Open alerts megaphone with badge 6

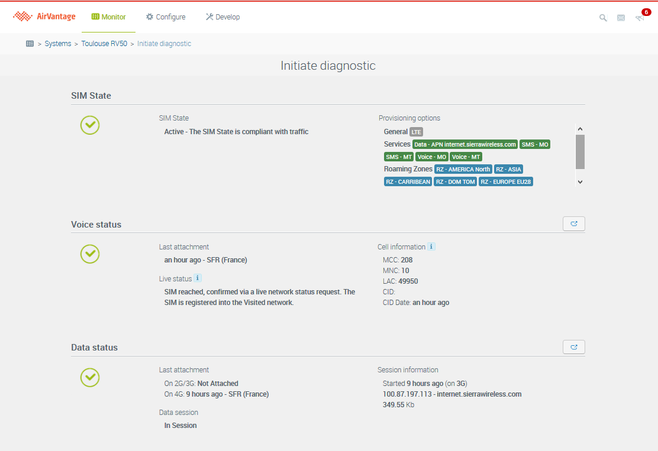click(x=640, y=17)
